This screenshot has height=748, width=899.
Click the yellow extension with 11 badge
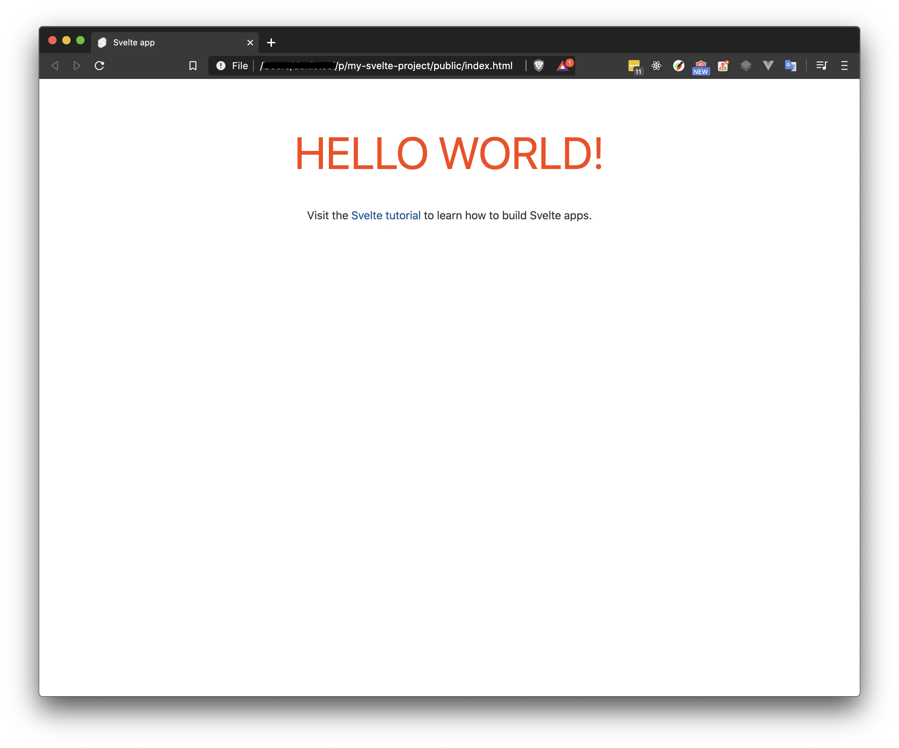pos(634,66)
